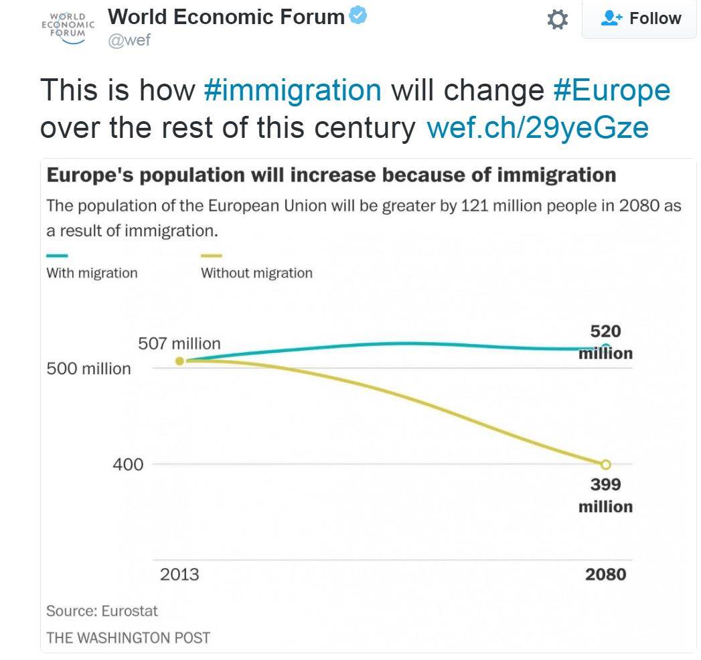Click the teal With migration legend swatch
Screen dimensions: 701x660
click(x=57, y=256)
